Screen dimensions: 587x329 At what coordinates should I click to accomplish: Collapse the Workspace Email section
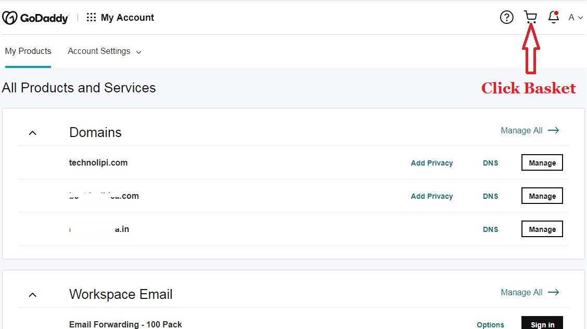point(32,295)
